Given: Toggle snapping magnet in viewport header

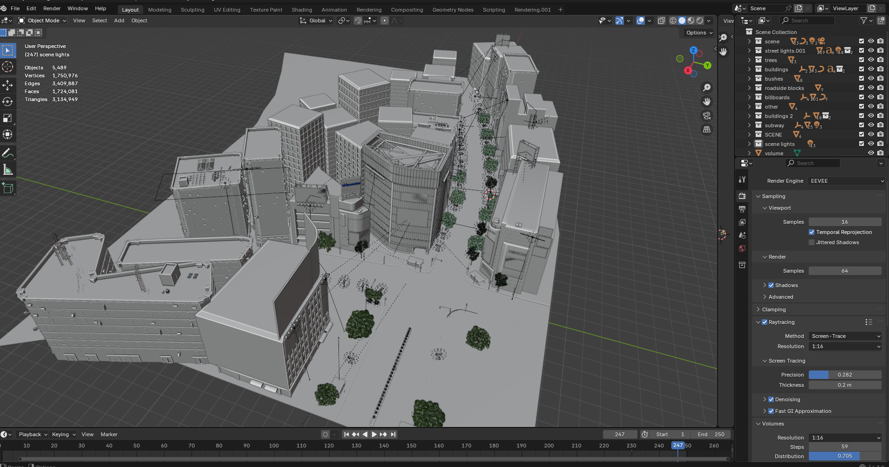Looking at the screenshot, I should coord(358,21).
